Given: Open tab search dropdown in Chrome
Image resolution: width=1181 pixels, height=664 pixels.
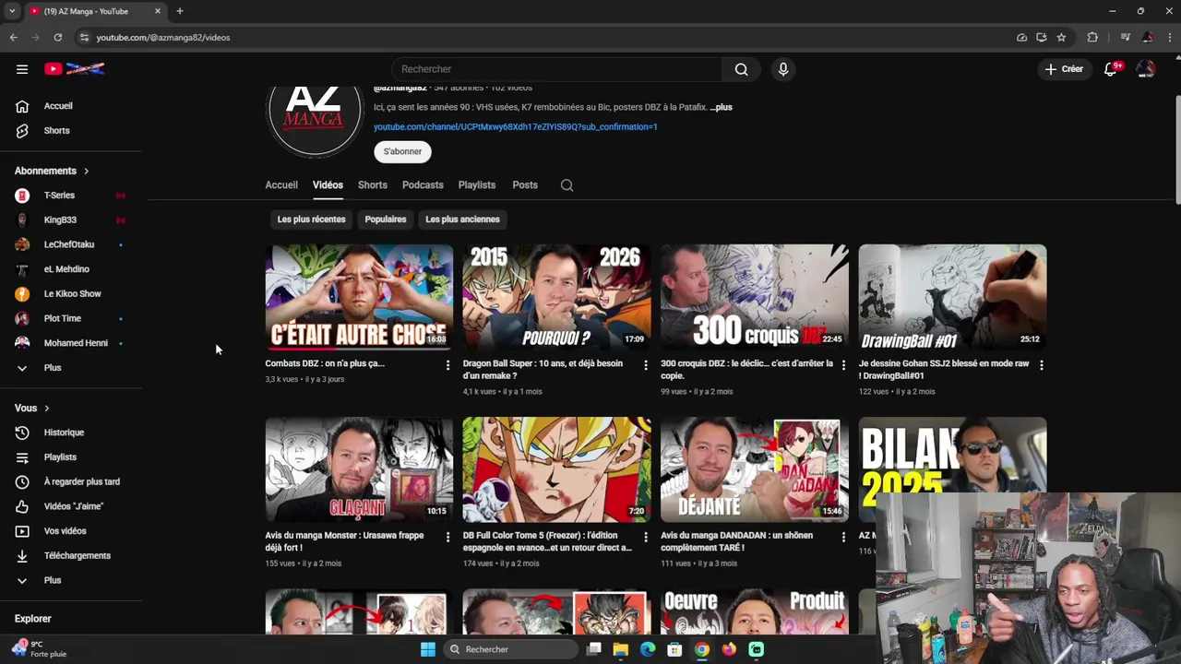Looking at the screenshot, I should click(x=12, y=11).
